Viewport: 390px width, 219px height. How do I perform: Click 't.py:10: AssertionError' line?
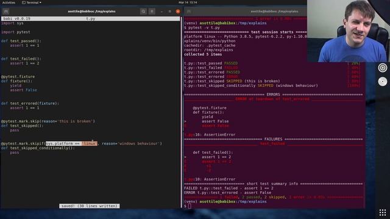210,179
